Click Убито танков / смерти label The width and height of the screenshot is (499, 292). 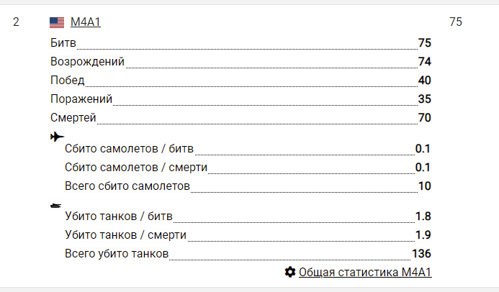click(125, 235)
